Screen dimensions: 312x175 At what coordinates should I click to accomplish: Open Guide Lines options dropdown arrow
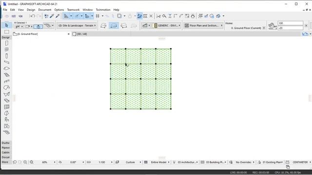tap(71, 16)
